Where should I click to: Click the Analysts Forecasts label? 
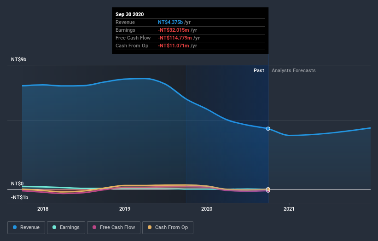point(293,70)
